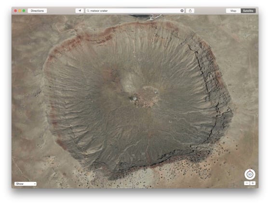Viewport: 270px width, 205px height.
Task: Focus the meteor crater search field
Action: [135, 11]
